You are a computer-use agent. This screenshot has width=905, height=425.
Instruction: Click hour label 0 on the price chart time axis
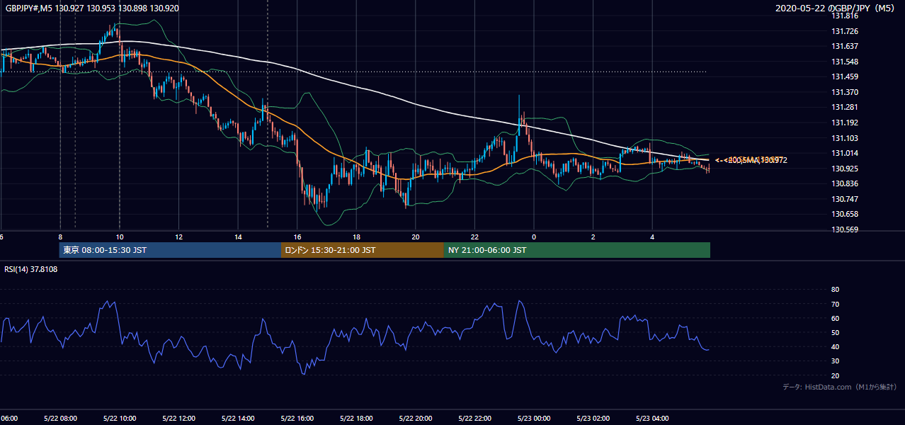[x=534, y=237]
